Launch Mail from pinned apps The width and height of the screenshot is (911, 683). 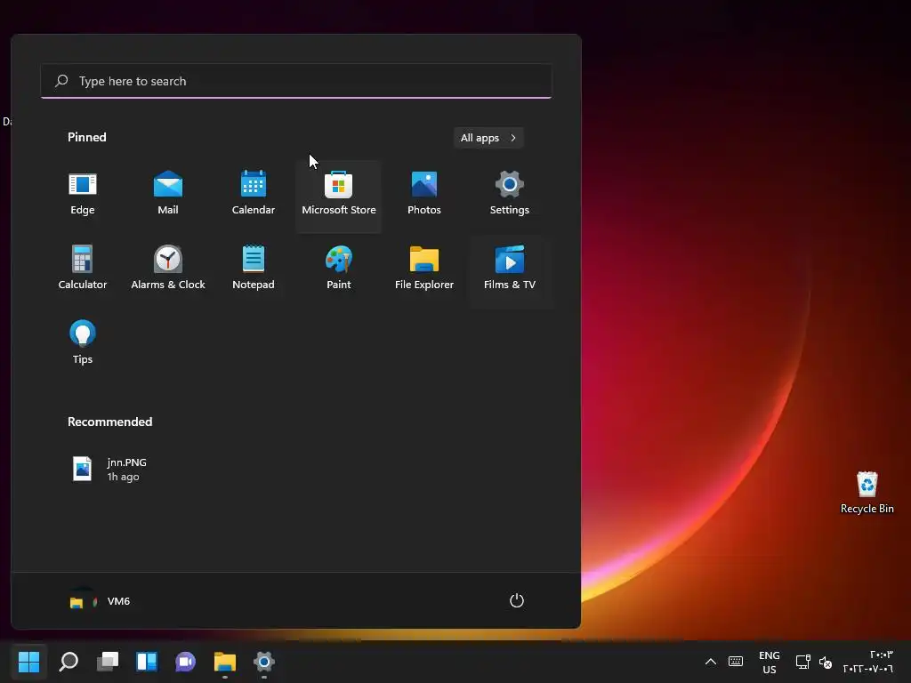pyautogui.click(x=168, y=194)
